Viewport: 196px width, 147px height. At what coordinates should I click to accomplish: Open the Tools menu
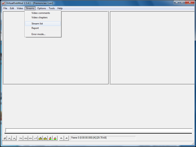coord(52,8)
